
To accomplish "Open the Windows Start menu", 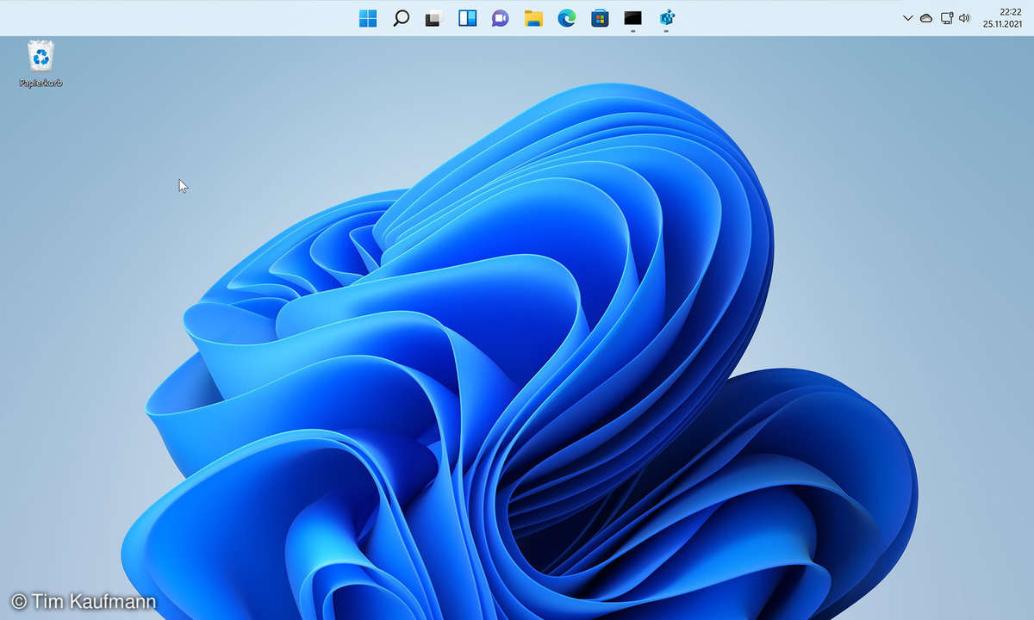I will pyautogui.click(x=368, y=18).
